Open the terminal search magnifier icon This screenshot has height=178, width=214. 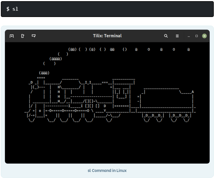click(166, 36)
